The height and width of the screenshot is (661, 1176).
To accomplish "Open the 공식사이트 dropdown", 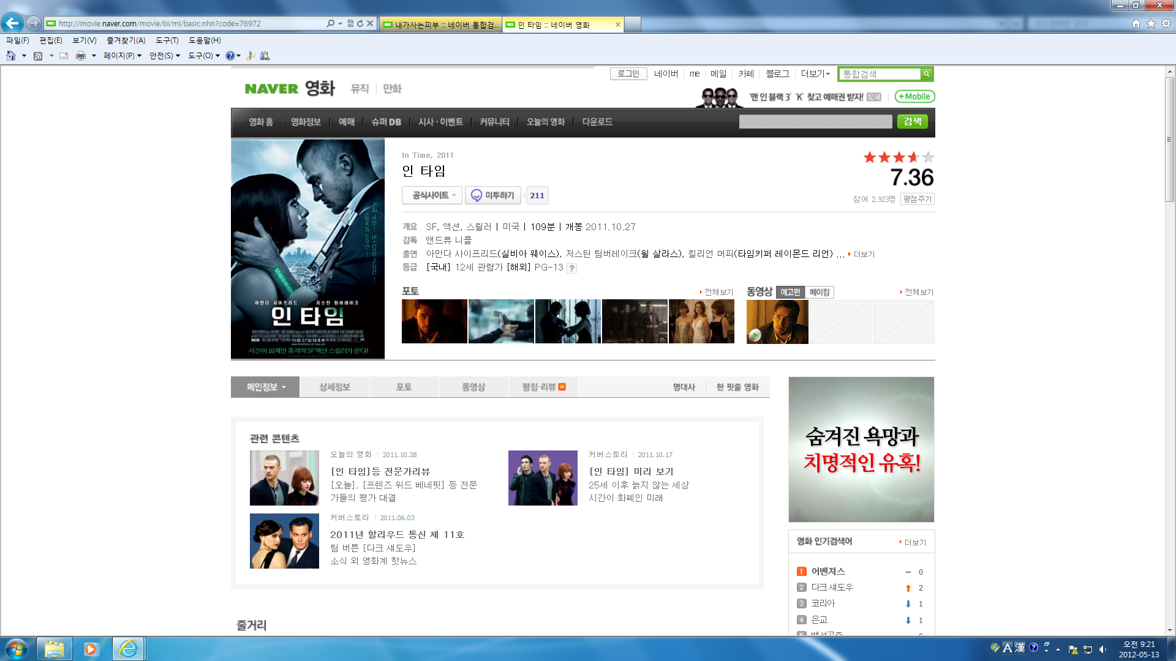I will (432, 195).
